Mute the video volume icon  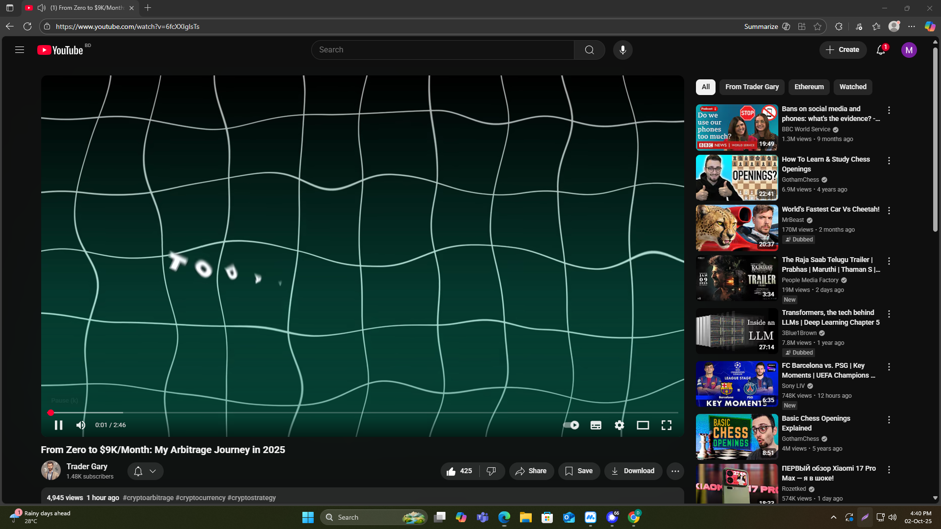pos(81,425)
